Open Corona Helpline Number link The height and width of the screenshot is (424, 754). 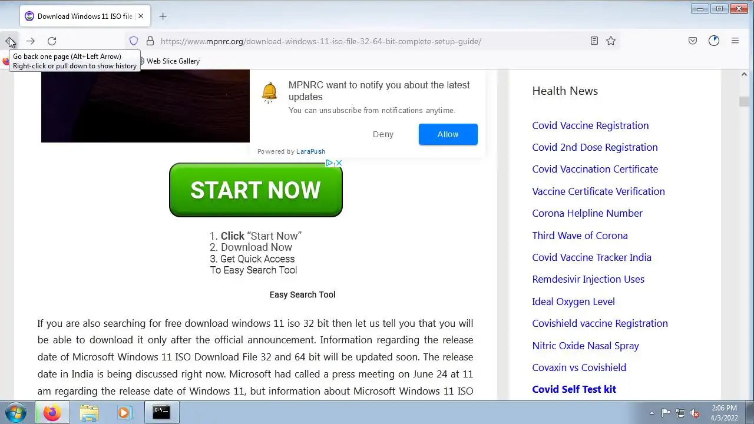[587, 213]
